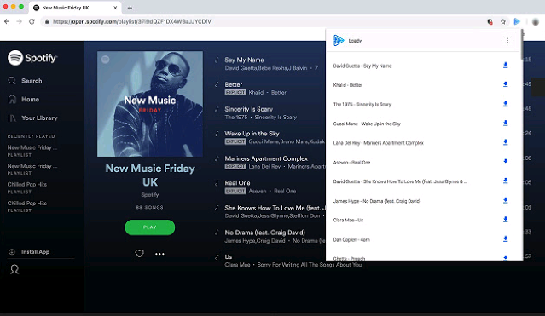Open second Chilled Pop Hits playlist

[x=27, y=203]
